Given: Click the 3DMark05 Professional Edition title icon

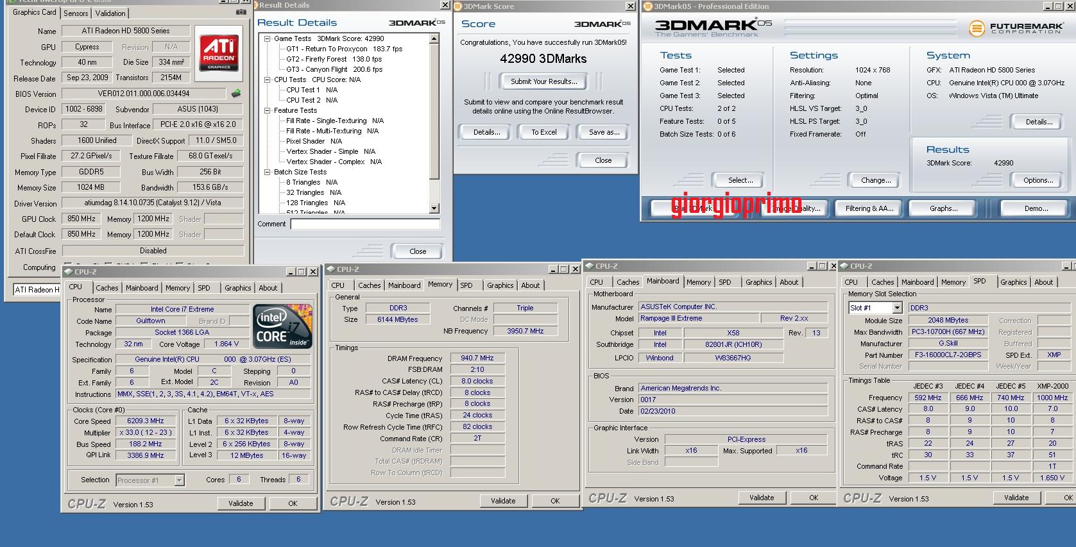Looking at the screenshot, I should (648, 6).
